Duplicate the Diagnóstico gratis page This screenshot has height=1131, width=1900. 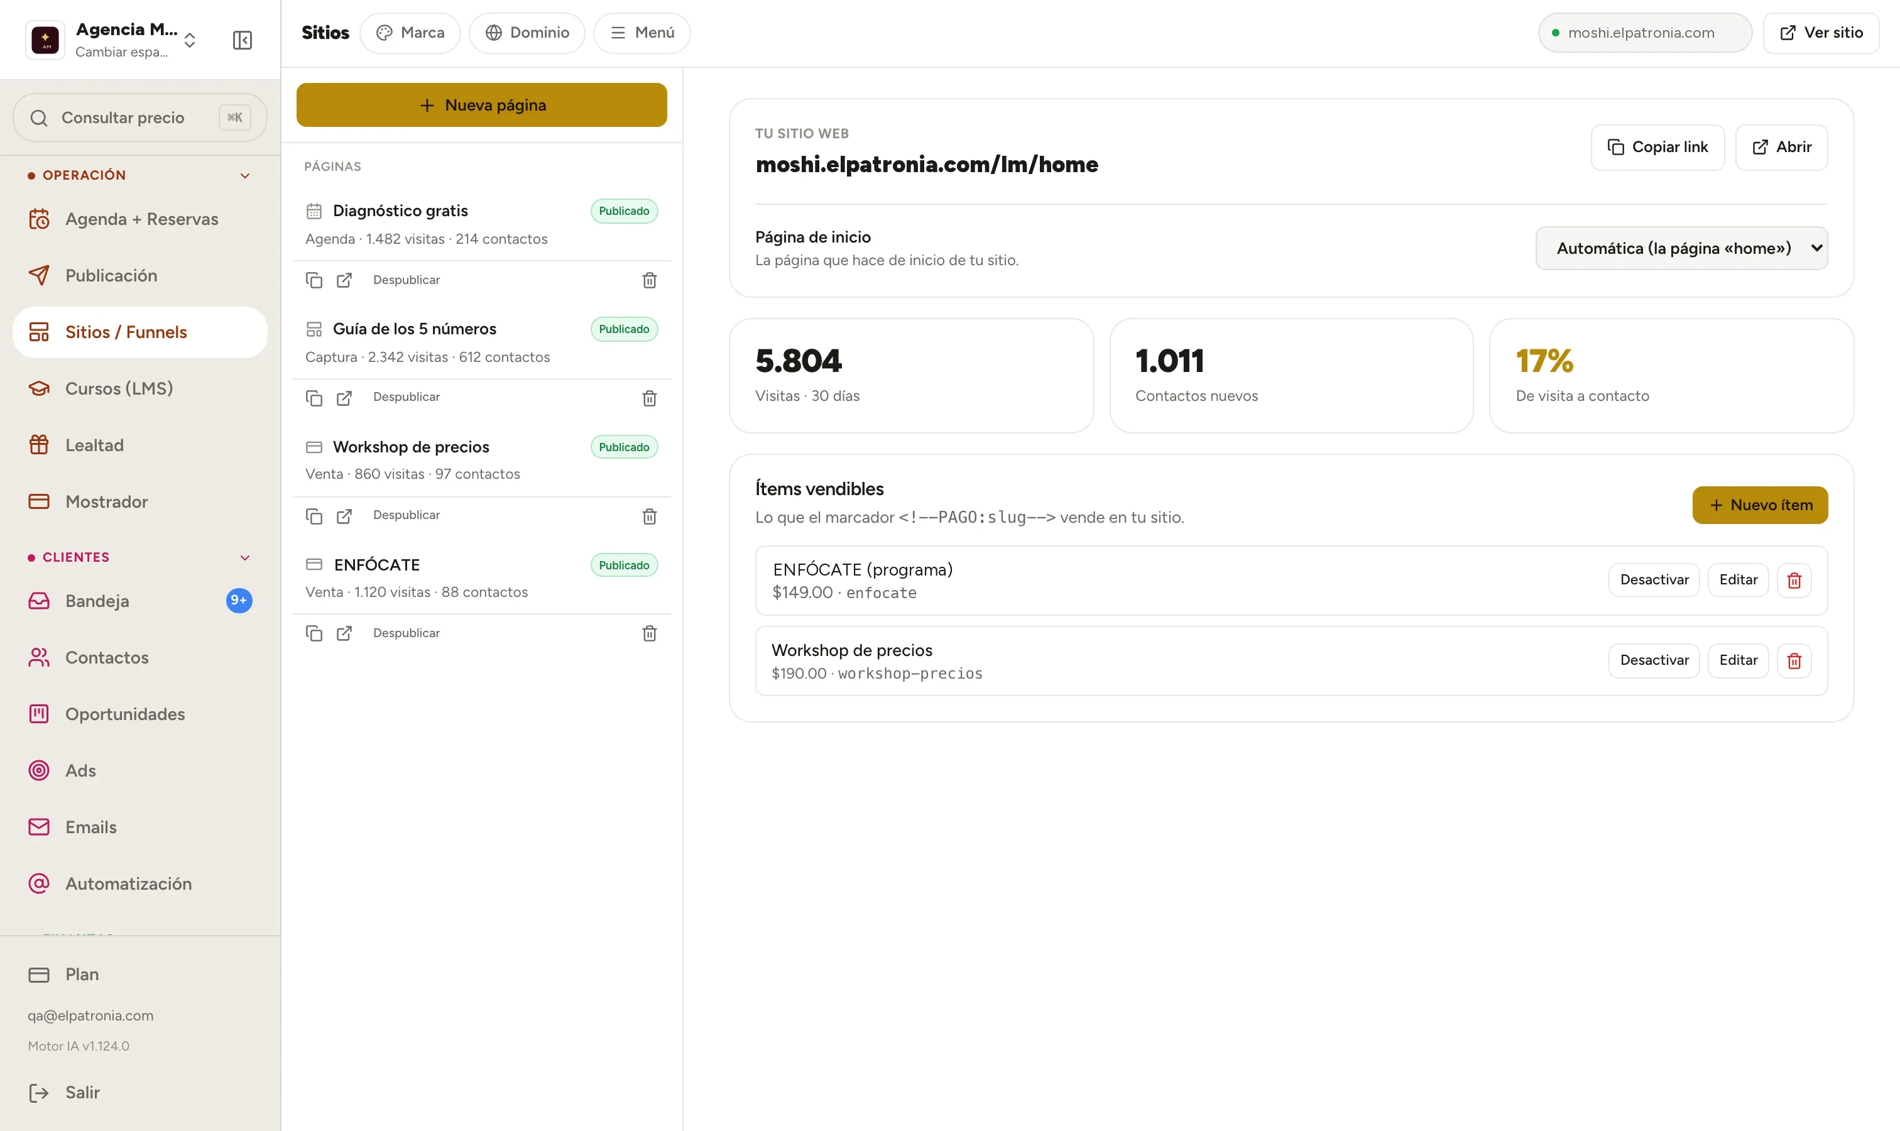[314, 280]
